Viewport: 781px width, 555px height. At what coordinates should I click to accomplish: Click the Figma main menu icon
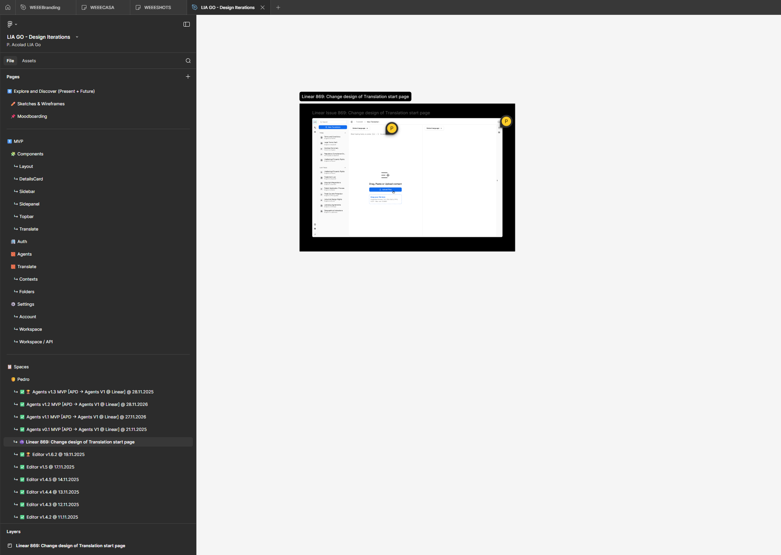click(x=10, y=24)
